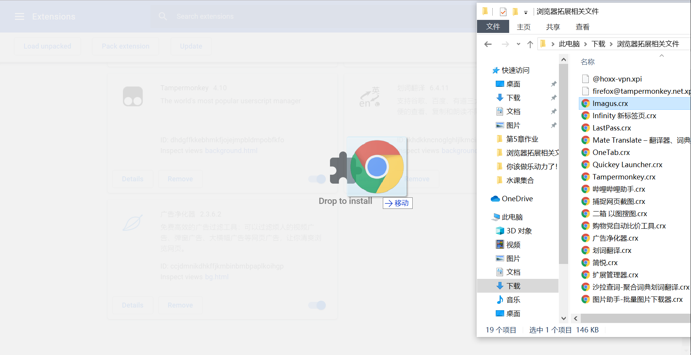The height and width of the screenshot is (355, 691).
Task: Select 划词翻译.crx file
Action: click(x=612, y=251)
